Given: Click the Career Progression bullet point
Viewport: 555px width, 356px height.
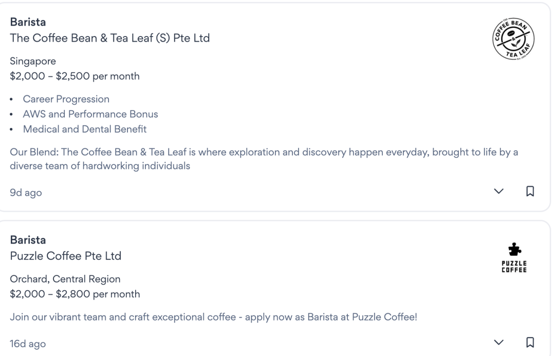Looking at the screenshot, I should (66, 99).
